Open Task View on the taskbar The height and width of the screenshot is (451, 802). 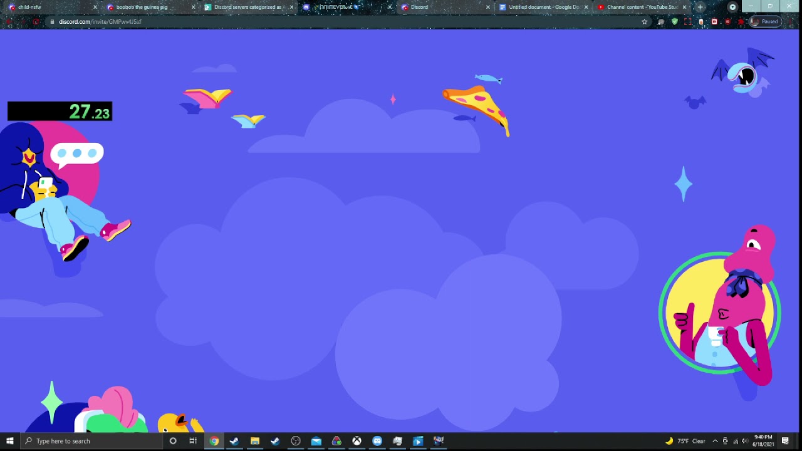[193, 441]
